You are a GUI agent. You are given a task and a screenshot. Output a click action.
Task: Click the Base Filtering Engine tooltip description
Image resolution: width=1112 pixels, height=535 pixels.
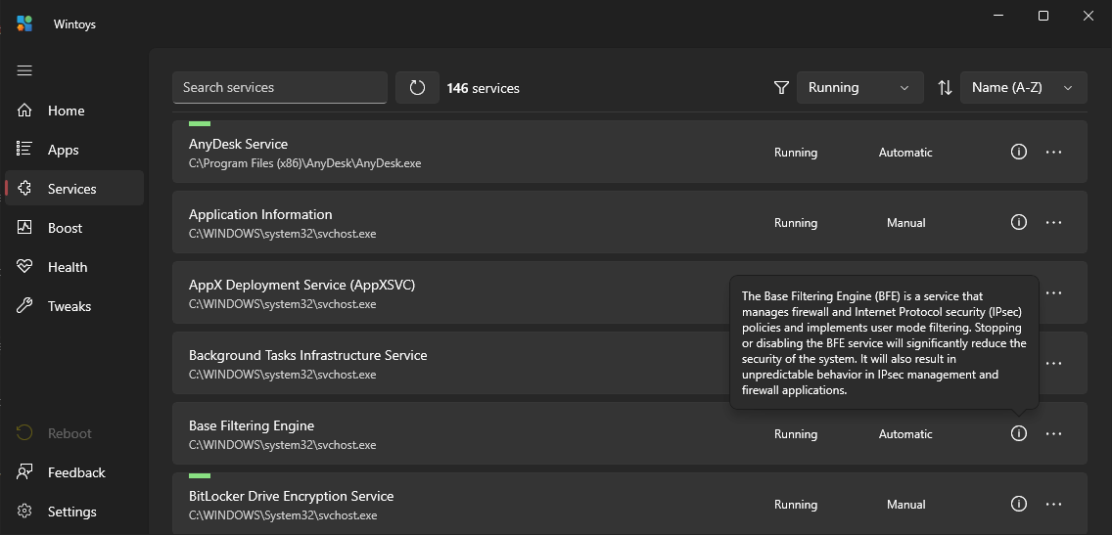[x=884, y=342]
